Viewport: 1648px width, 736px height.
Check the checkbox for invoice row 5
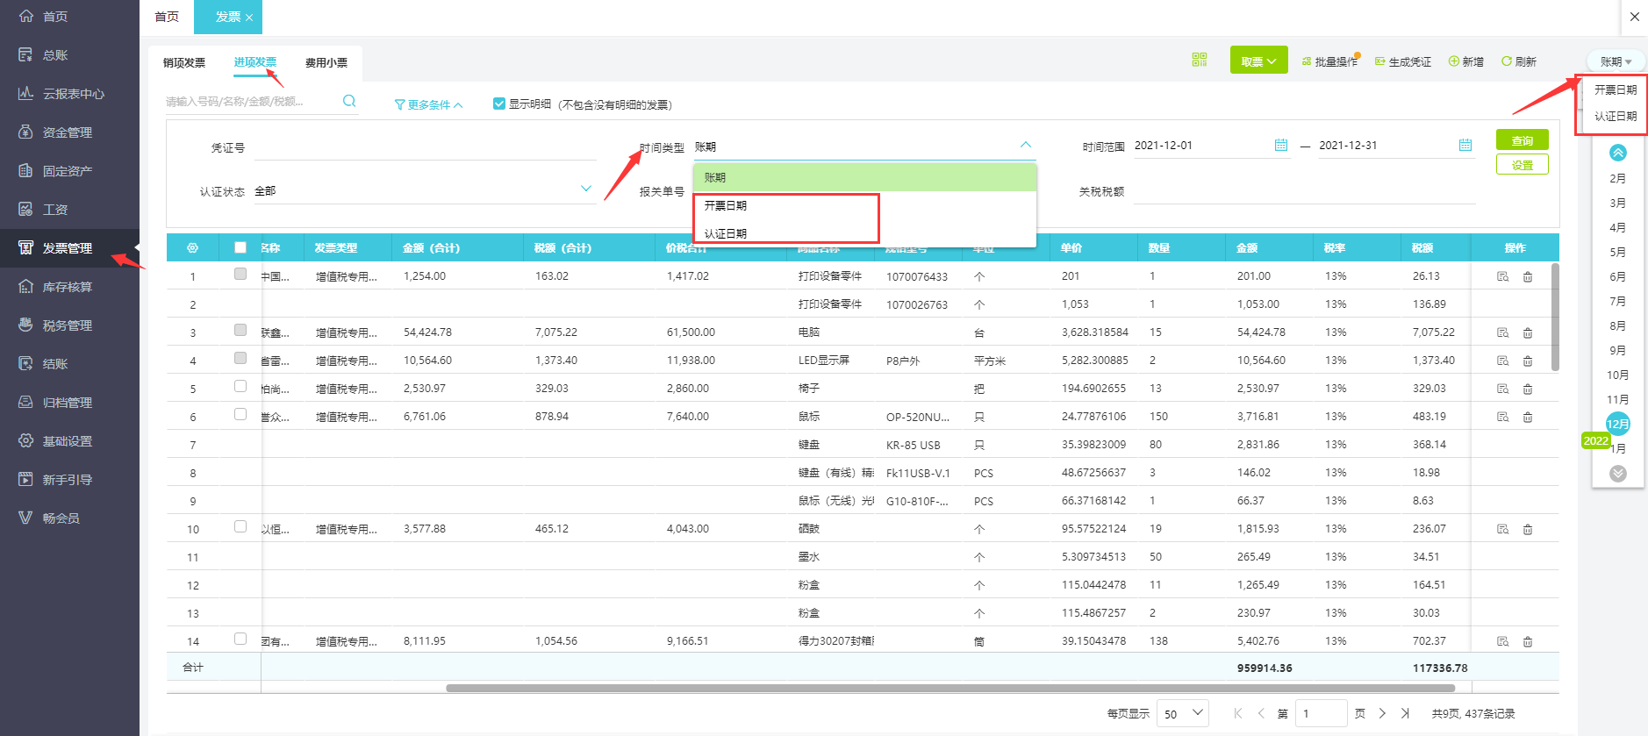pyautogui.click(x=240, y=386)
